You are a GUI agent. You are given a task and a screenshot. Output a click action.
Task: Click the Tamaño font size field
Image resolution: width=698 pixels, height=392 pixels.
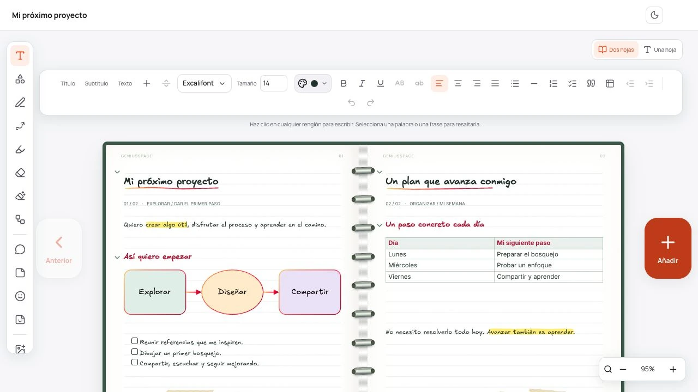pyautogui.click(x=274, y=83)
